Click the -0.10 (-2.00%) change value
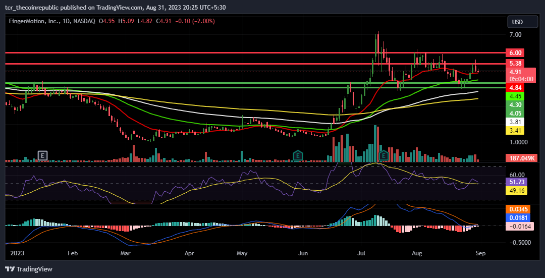Image resolution: width=545 pixels, height=278 pixels. click(x=195, y=21)
